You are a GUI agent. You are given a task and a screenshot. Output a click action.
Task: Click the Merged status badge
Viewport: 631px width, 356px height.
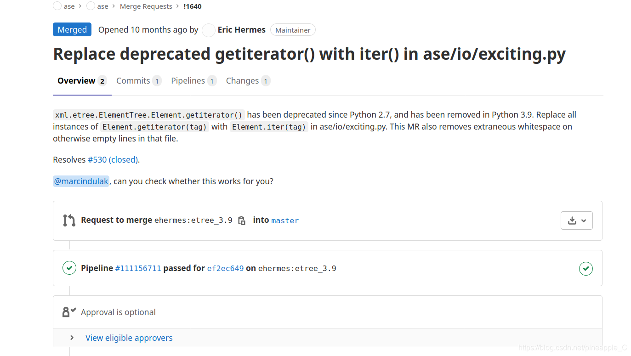pos(72,29)
